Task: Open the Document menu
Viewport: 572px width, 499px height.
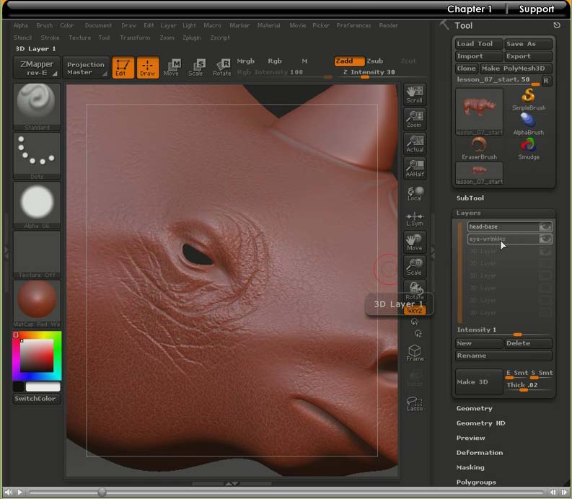Action: pyautogui.click(x=98, y=25)
